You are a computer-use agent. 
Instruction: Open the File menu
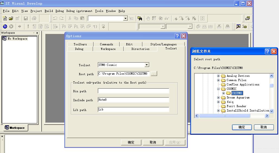coord(6,11)
